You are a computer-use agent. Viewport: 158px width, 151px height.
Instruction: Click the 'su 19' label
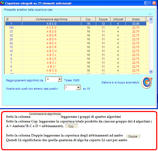pyautogui.click(x=86, y=89)
